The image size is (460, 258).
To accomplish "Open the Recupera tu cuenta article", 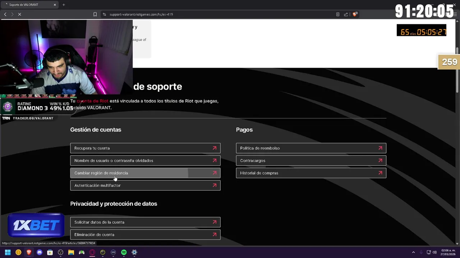I will (145, 148).
